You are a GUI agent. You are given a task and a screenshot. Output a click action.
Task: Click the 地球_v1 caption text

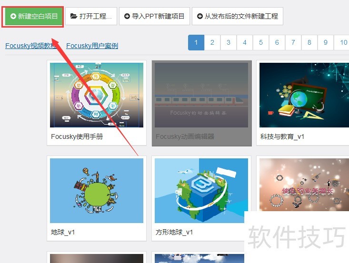(x=63, y=232)
